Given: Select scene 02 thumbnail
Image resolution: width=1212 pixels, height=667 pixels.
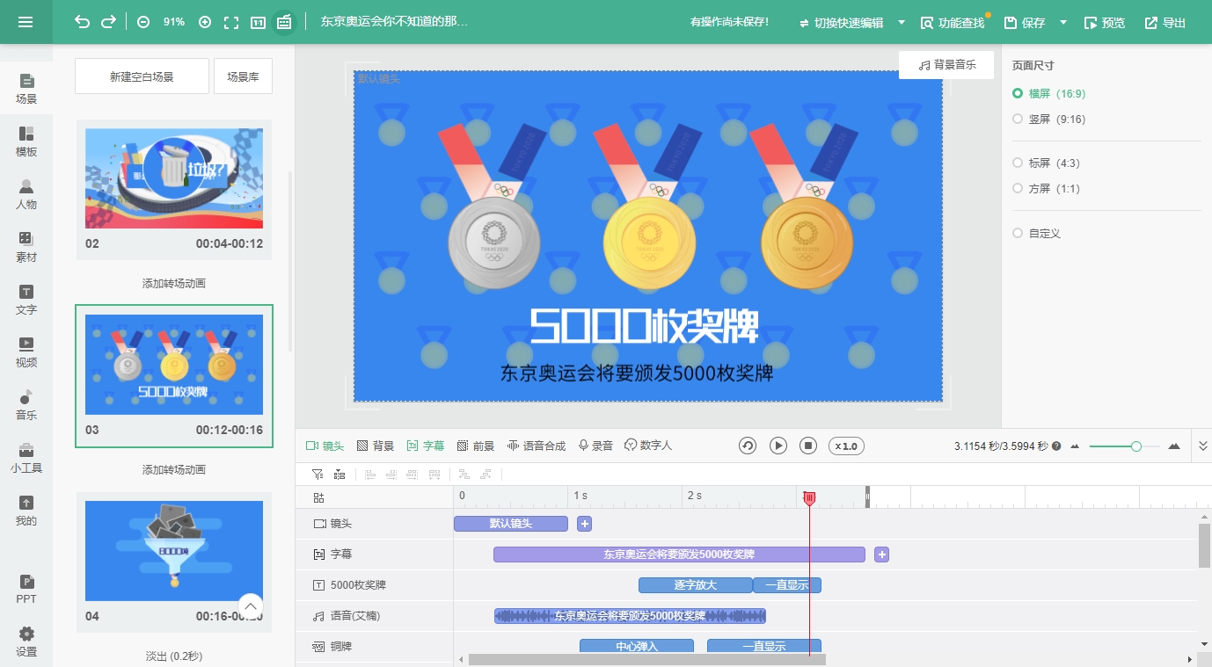Looking at the screenshot, I should coord(174,178).
